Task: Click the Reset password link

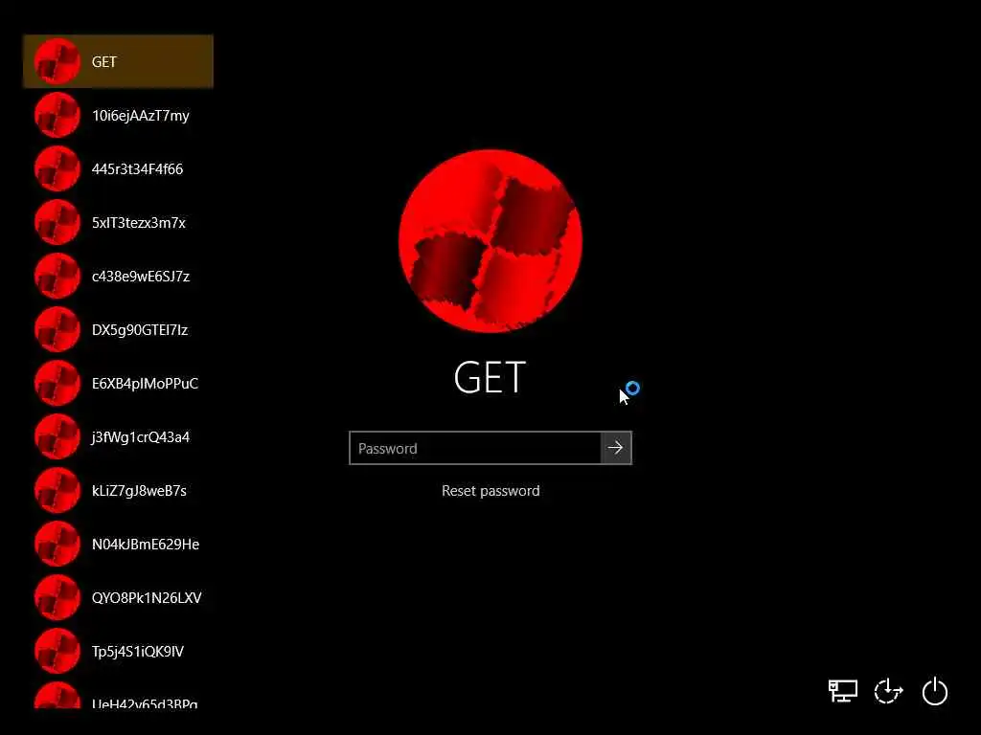Action: click(490, 491)
